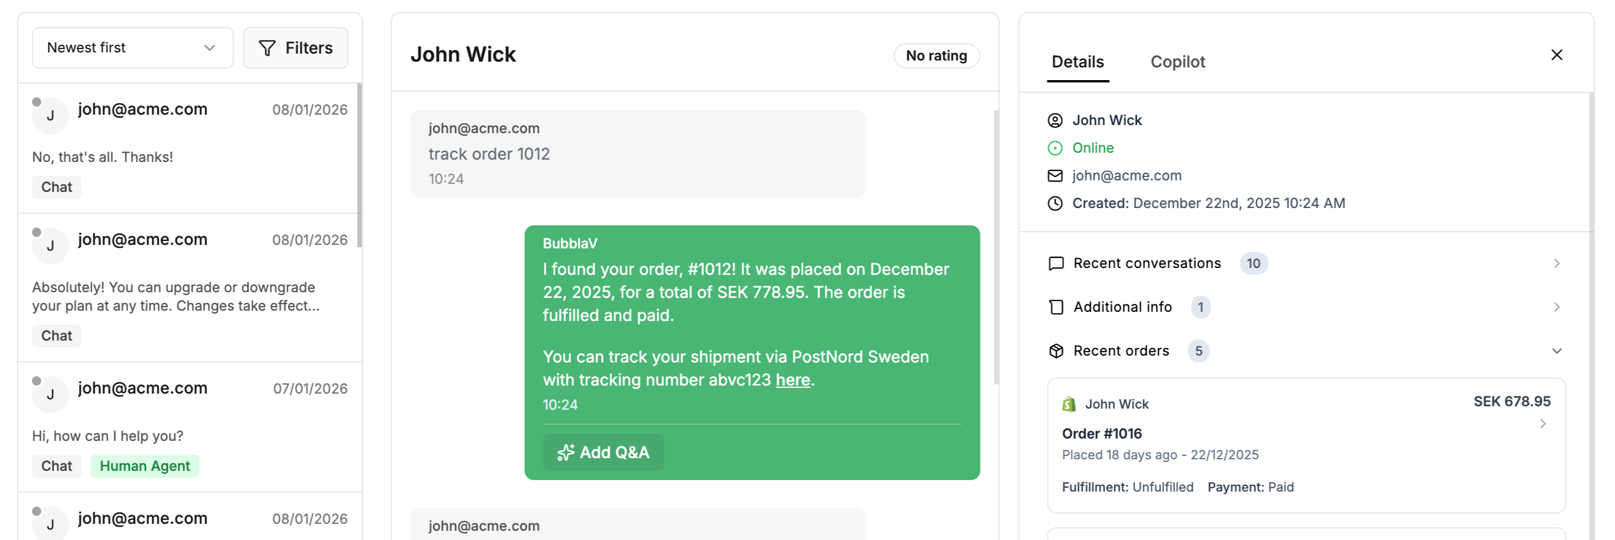Click the green Online status indicator

coord(1055,148)
